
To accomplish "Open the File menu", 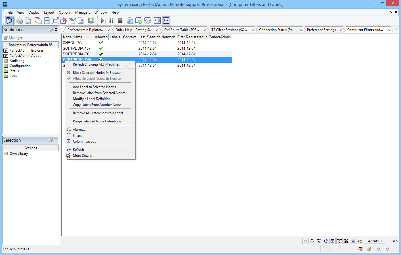I will click(10, 12).
